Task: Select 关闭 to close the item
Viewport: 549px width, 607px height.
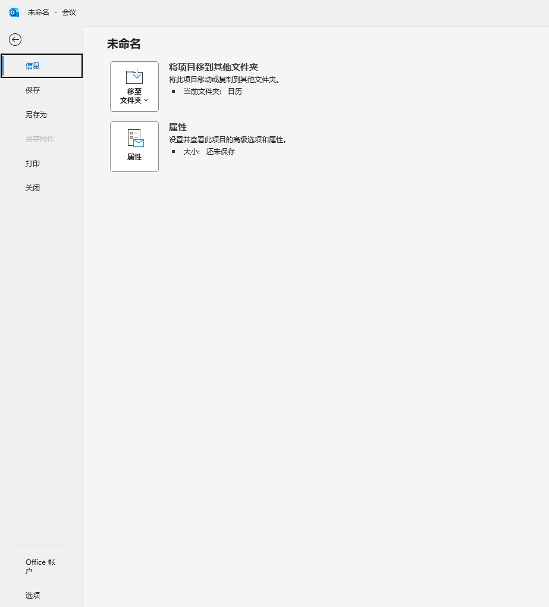Action: coord(33,188)
